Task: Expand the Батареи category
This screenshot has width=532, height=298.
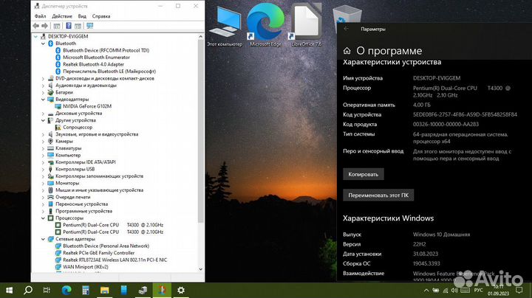Action: click(43, 92)
